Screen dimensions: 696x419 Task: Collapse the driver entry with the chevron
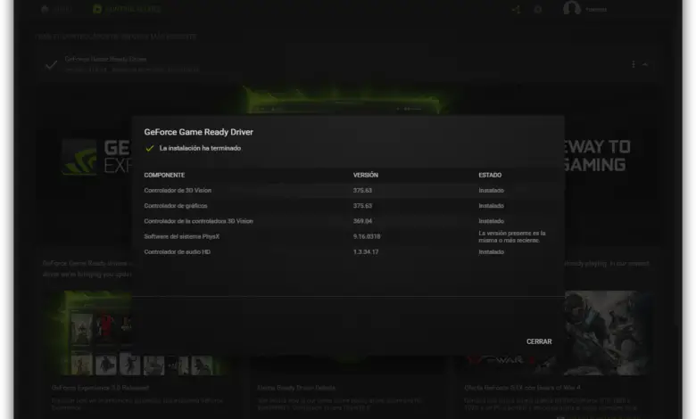645,64
